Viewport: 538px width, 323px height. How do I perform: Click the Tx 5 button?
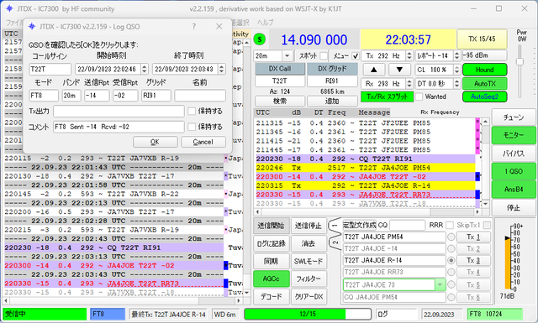tap(473, 284)
